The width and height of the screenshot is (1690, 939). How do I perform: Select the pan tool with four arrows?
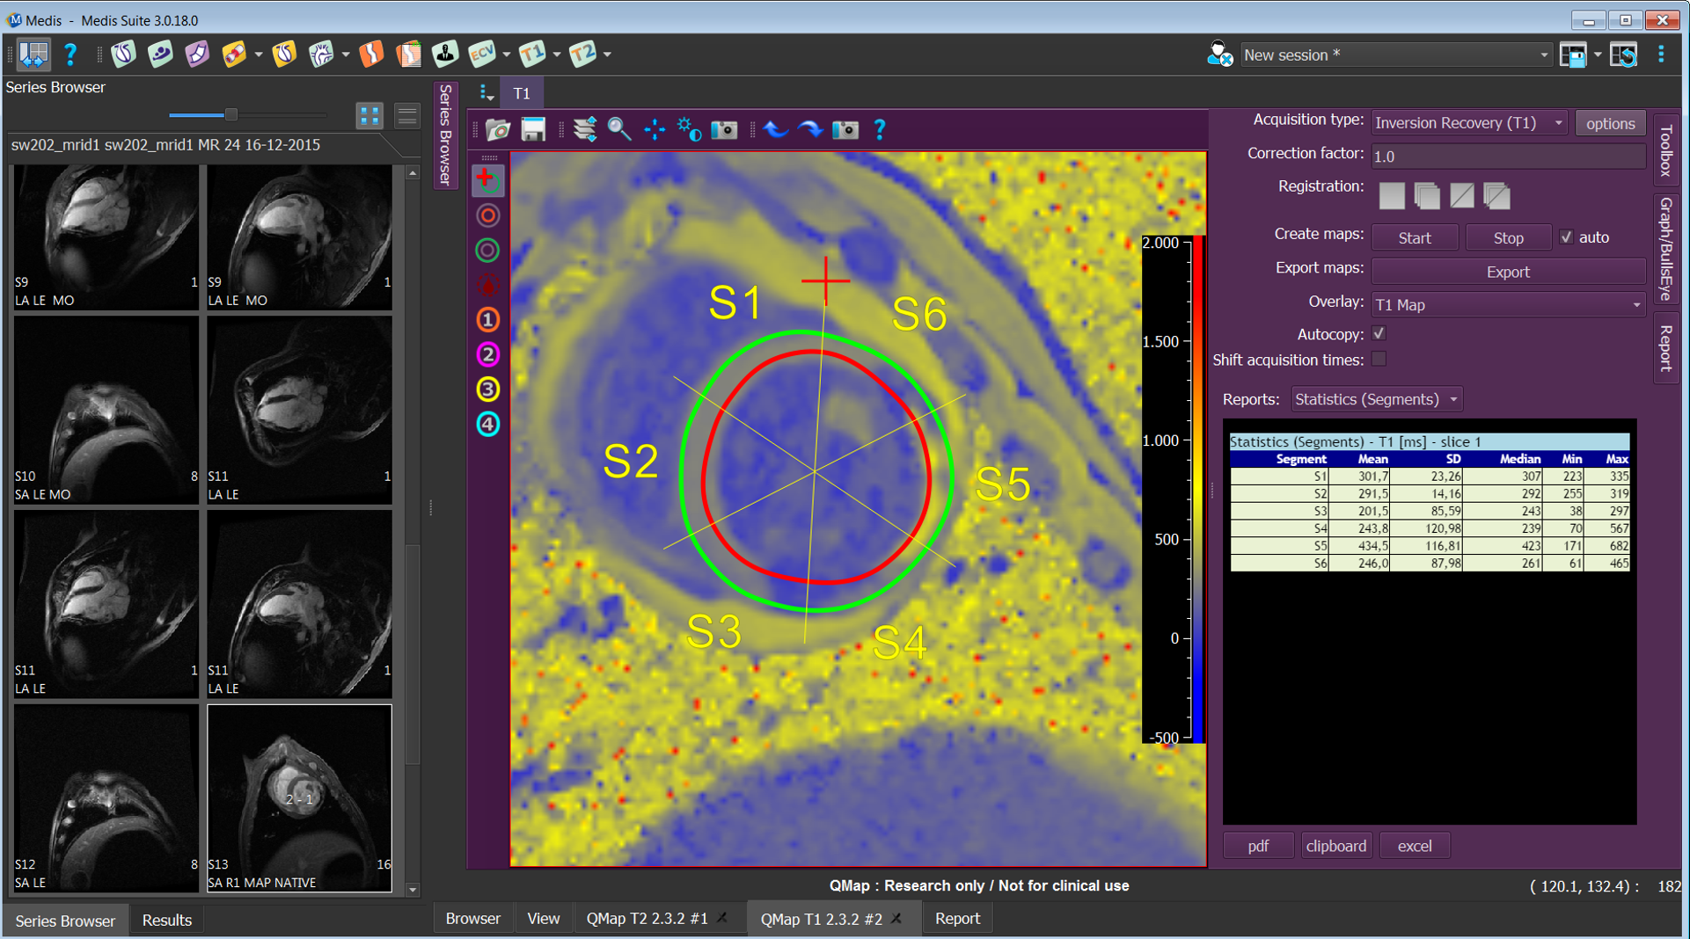655,130
